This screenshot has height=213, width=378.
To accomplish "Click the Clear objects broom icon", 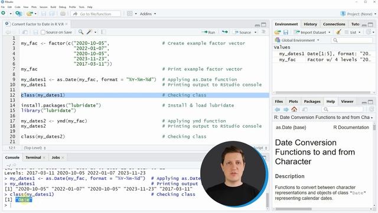I will point(338,32).
